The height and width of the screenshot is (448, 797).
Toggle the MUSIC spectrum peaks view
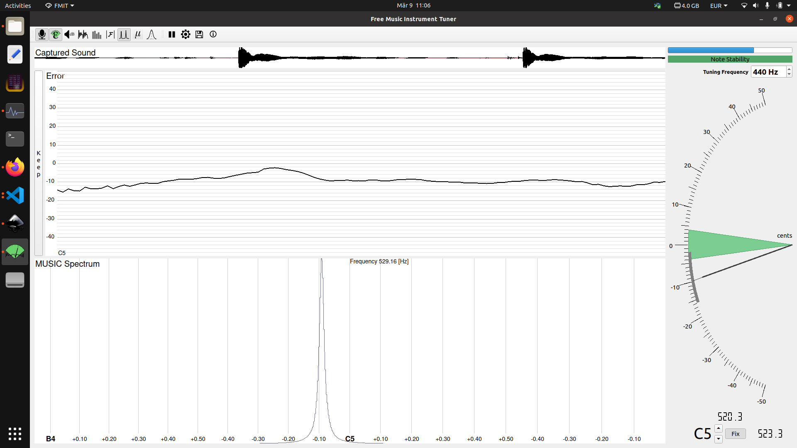coord(124,34)
